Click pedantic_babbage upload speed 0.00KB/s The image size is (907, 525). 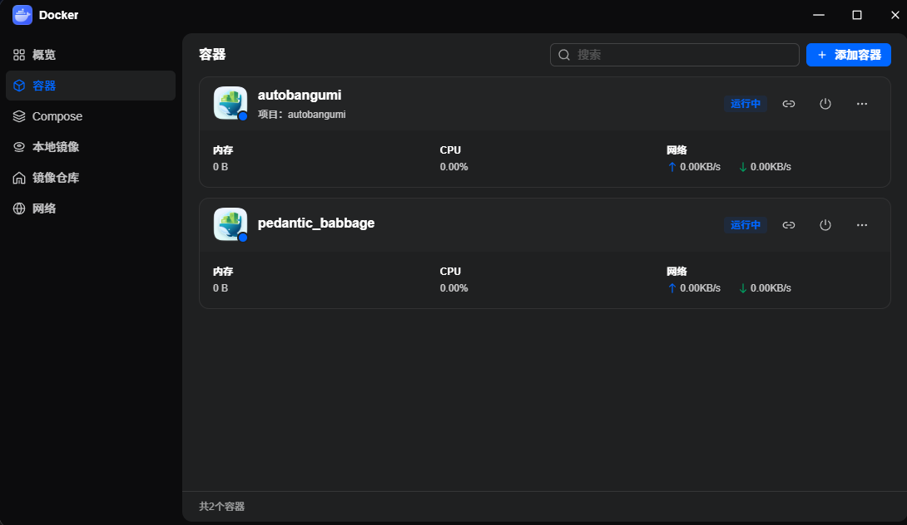click(x=700, y=288)
